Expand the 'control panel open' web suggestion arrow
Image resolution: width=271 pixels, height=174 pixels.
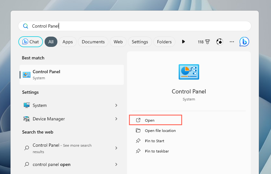tap(116, 164)
